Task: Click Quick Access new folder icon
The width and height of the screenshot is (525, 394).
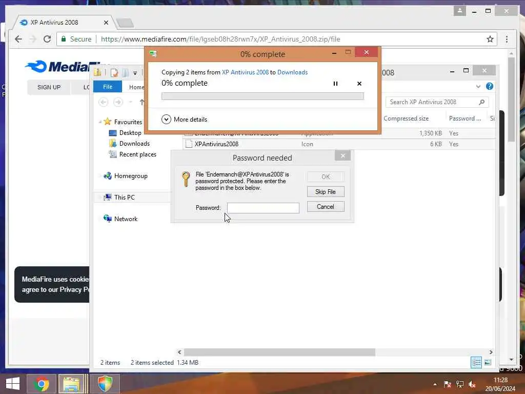Action: click(125, 72)
